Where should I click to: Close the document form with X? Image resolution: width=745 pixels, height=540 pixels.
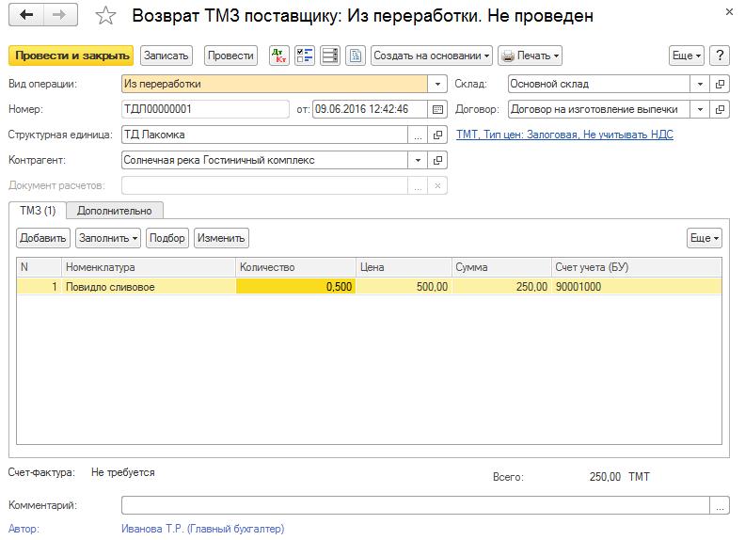click(729, 12)
